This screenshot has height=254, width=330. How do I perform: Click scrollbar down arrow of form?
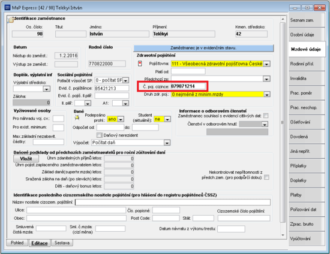(283, 235)
